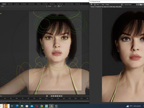Click frame 150 on the timeline ruler
This screenshot has width=144, height=108.
70,98
